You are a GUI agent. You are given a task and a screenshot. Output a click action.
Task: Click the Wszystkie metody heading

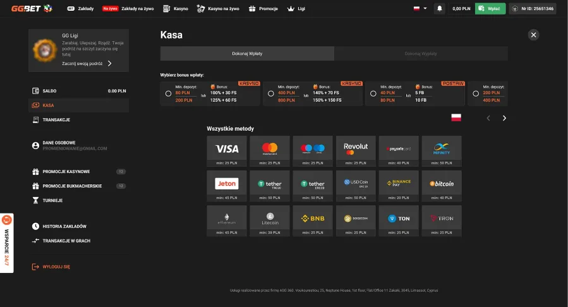(230, 128)
